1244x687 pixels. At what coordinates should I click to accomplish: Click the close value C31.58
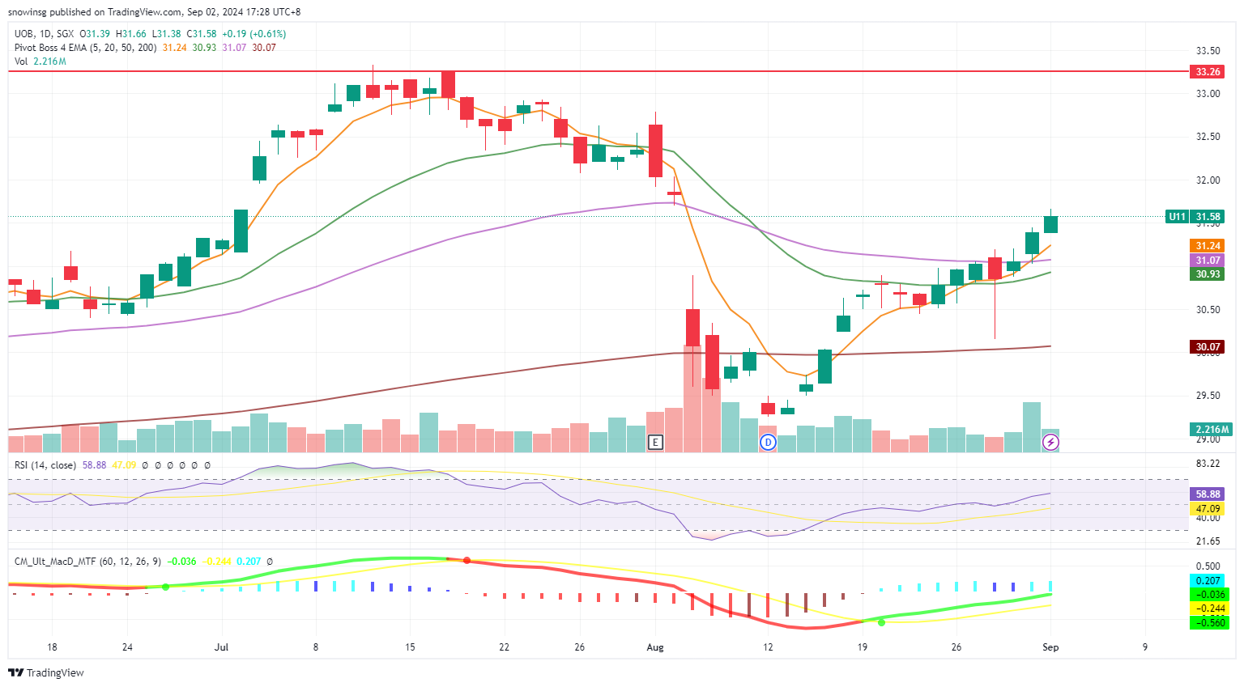[202, 34]
